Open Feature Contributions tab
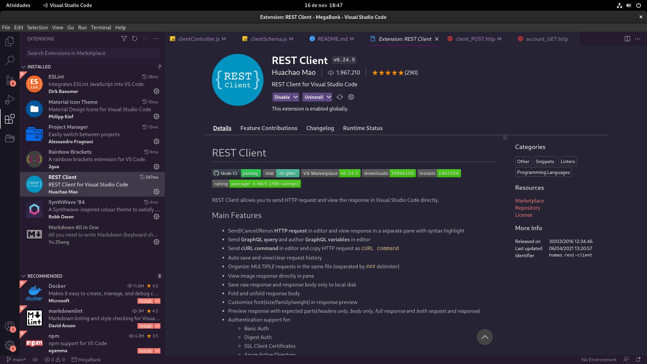Image resolution: width=647 pixels, height=364 pixels. coord(269,128)
